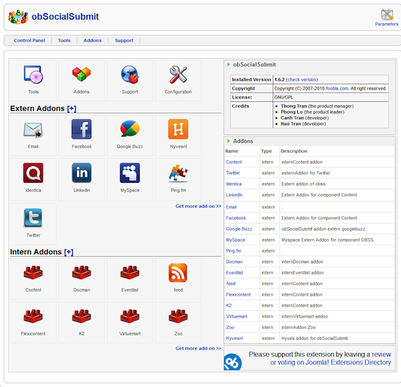Select the Ping.fm puzzle icon
The height and width of the screenshot is (387, 401).
pyautogui.click(x=178, y=173)
